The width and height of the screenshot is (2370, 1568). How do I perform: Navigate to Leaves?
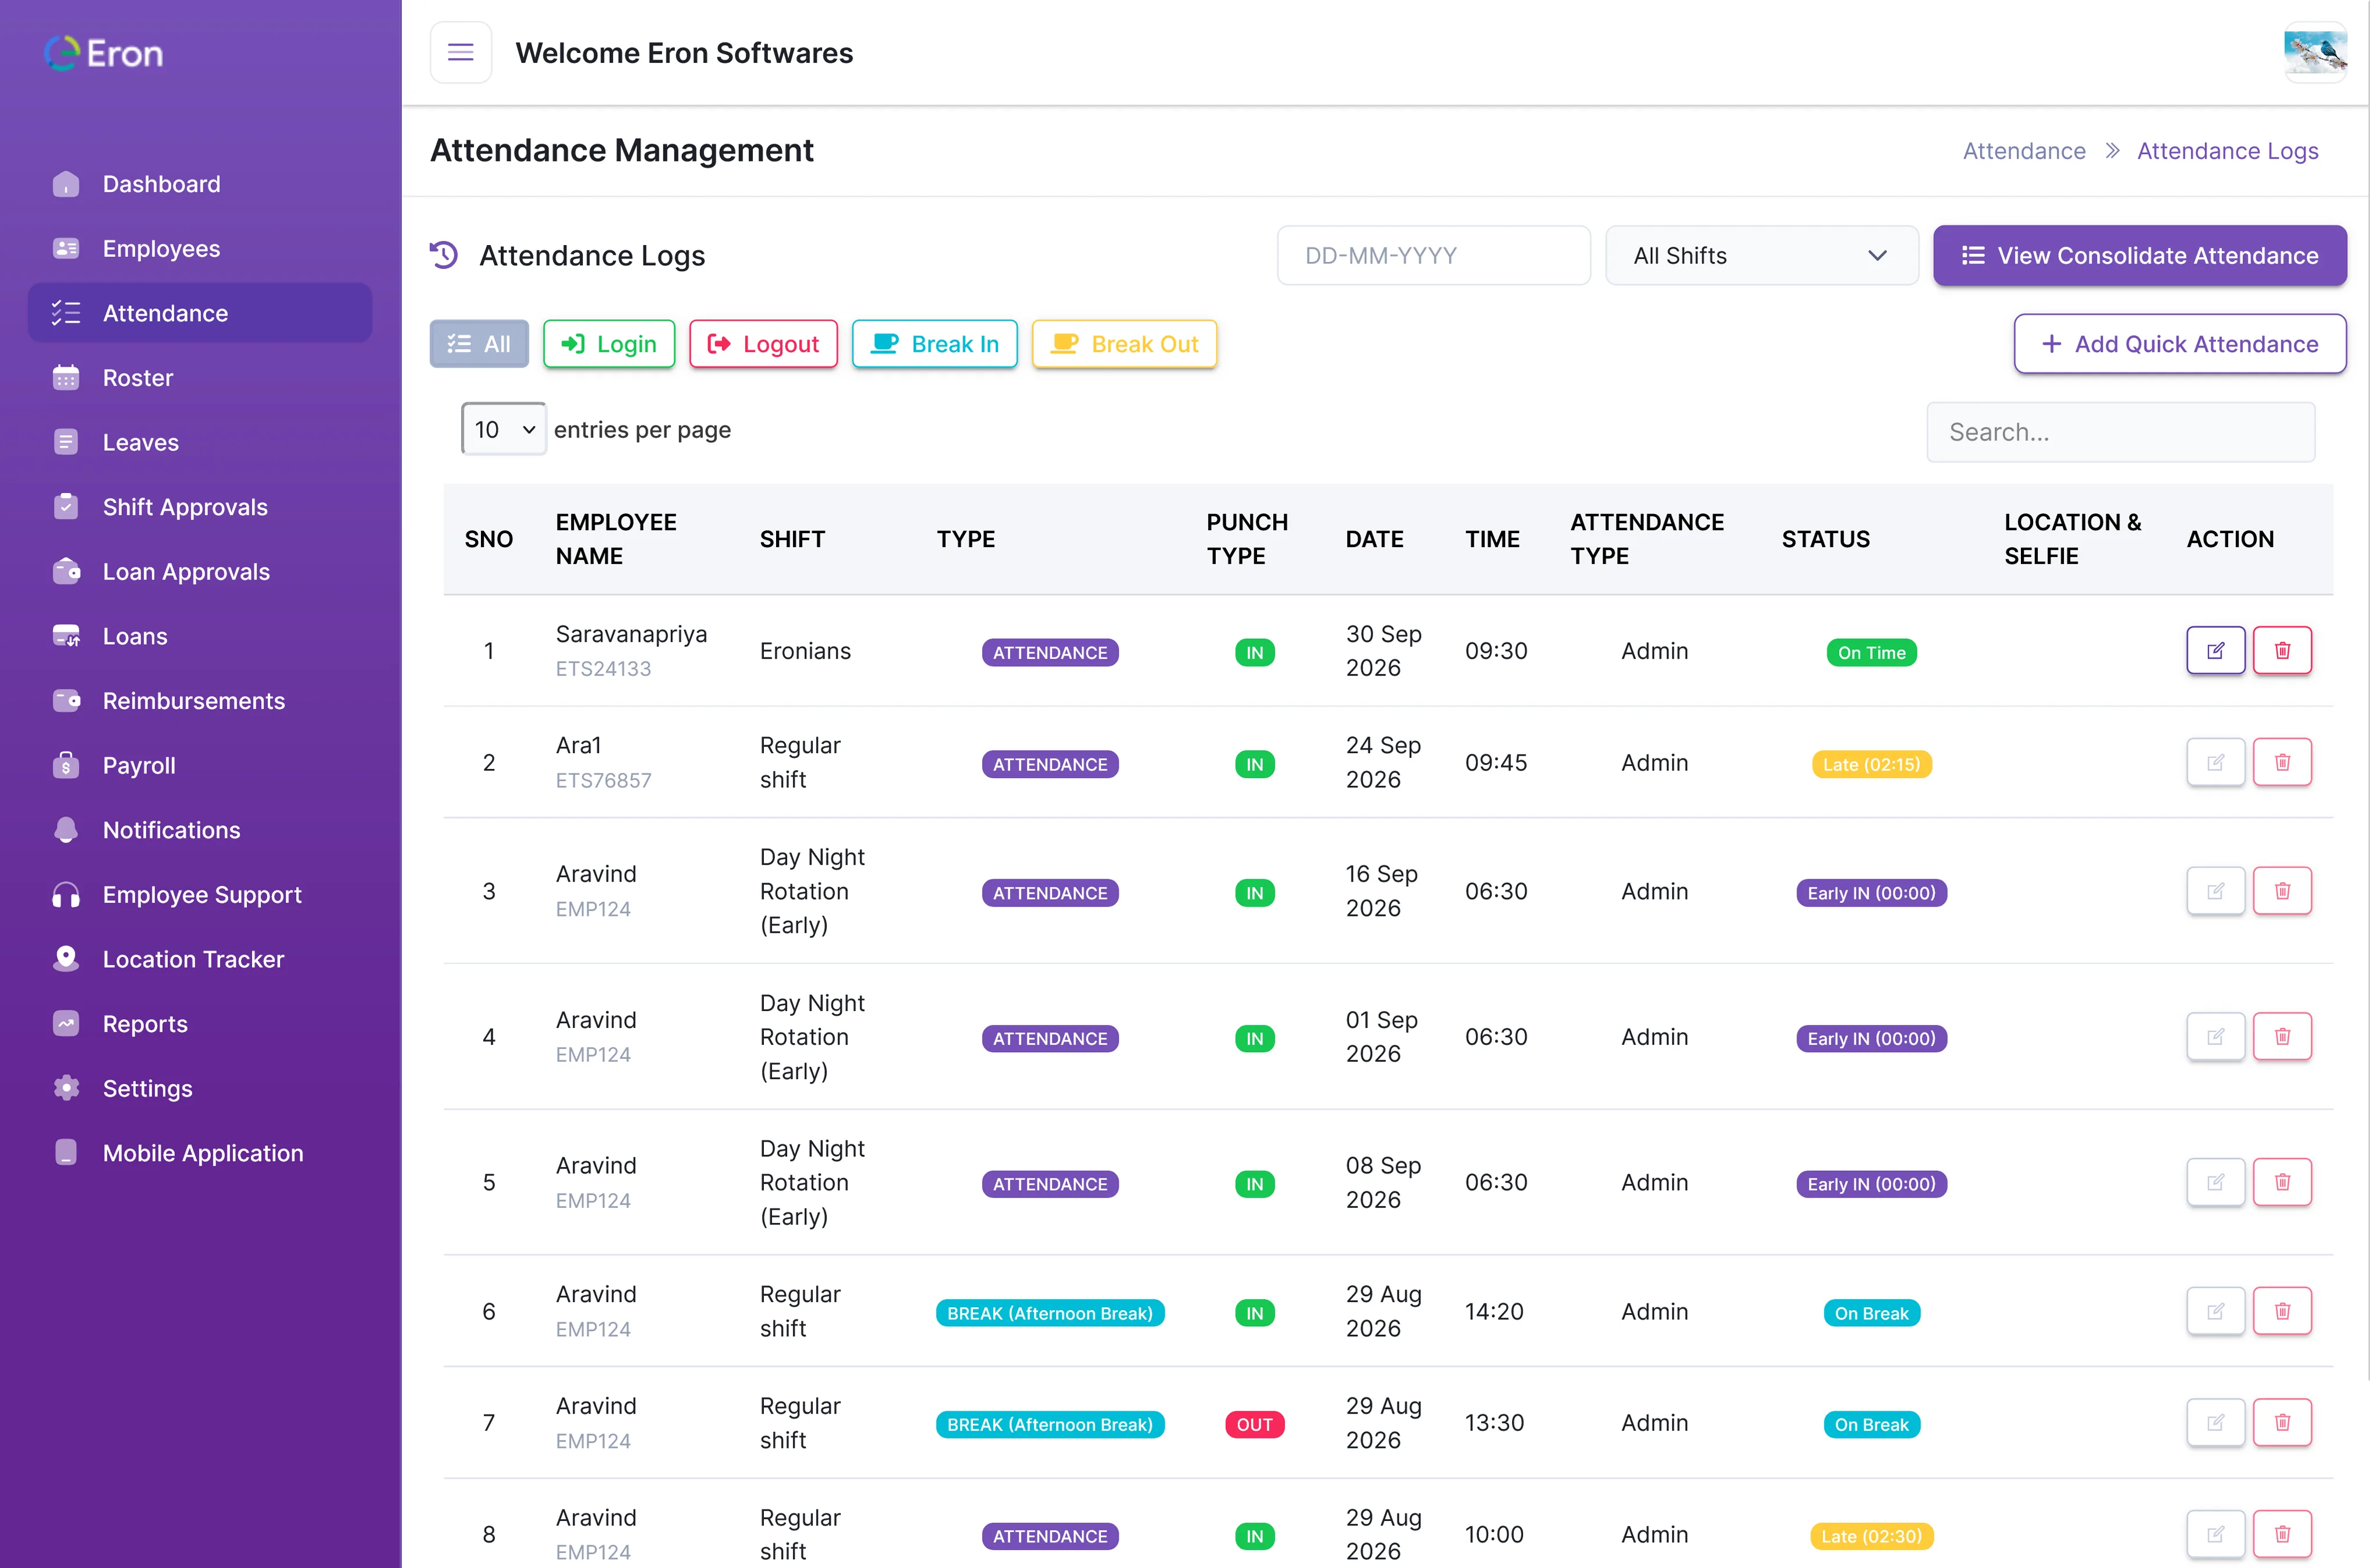[x=200, y=443]
